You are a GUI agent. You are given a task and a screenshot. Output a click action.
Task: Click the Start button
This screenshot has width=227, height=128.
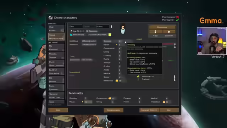pyautogui.click(x=169, y=110)
